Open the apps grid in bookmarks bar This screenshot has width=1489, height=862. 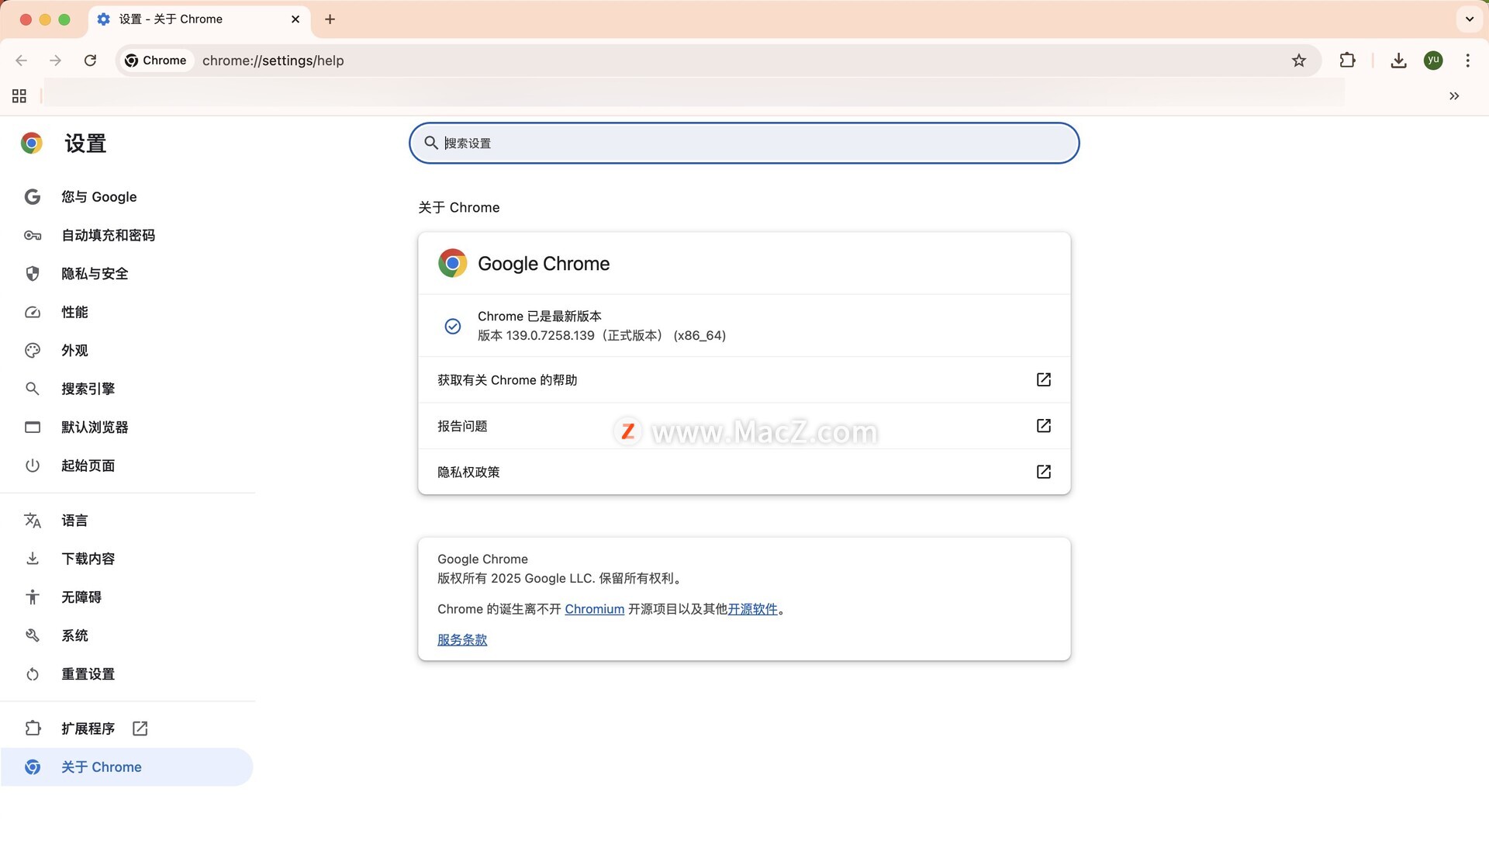click(19, 96)
